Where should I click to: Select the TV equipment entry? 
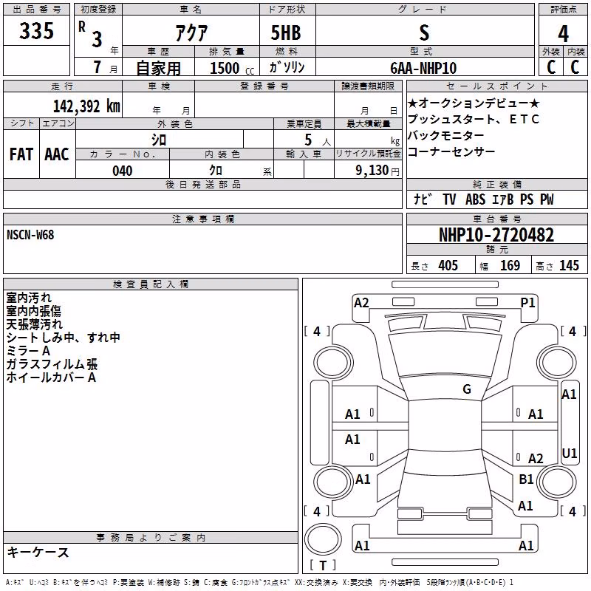[449, 199]
